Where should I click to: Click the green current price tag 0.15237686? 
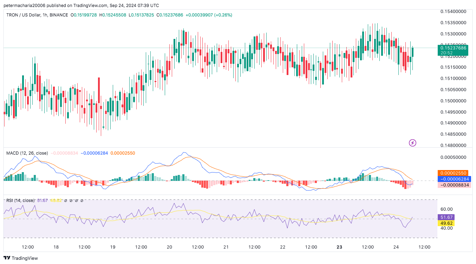[x=453, y=48]
